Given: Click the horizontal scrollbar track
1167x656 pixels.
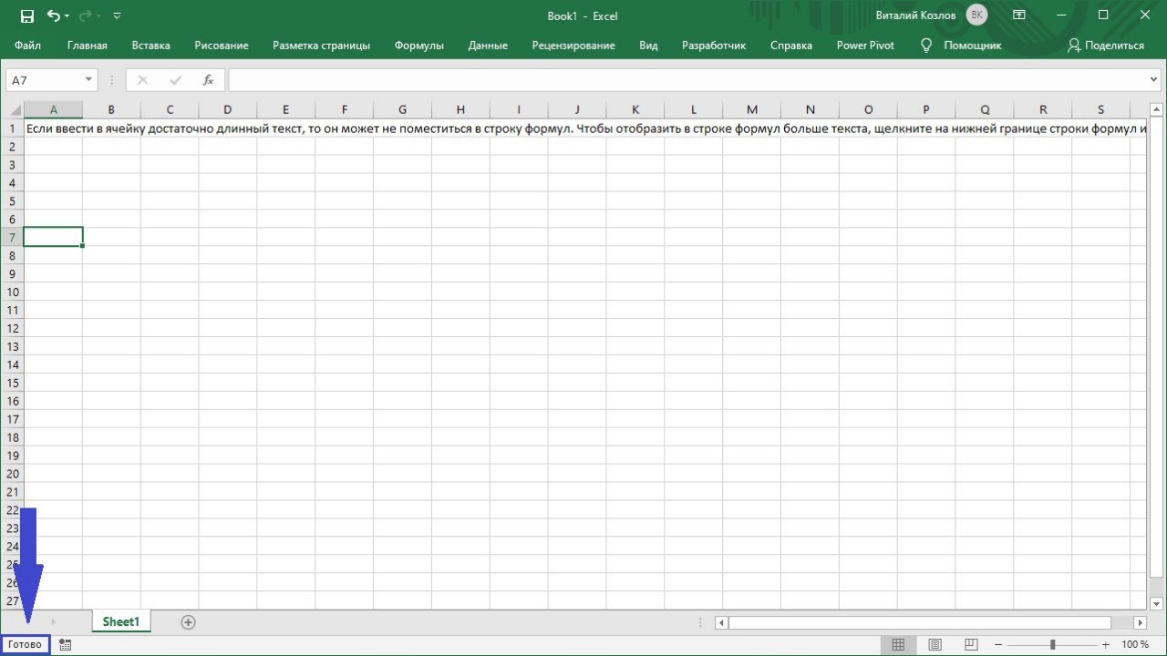Looking at the screenshot, I should click(930, 623).
